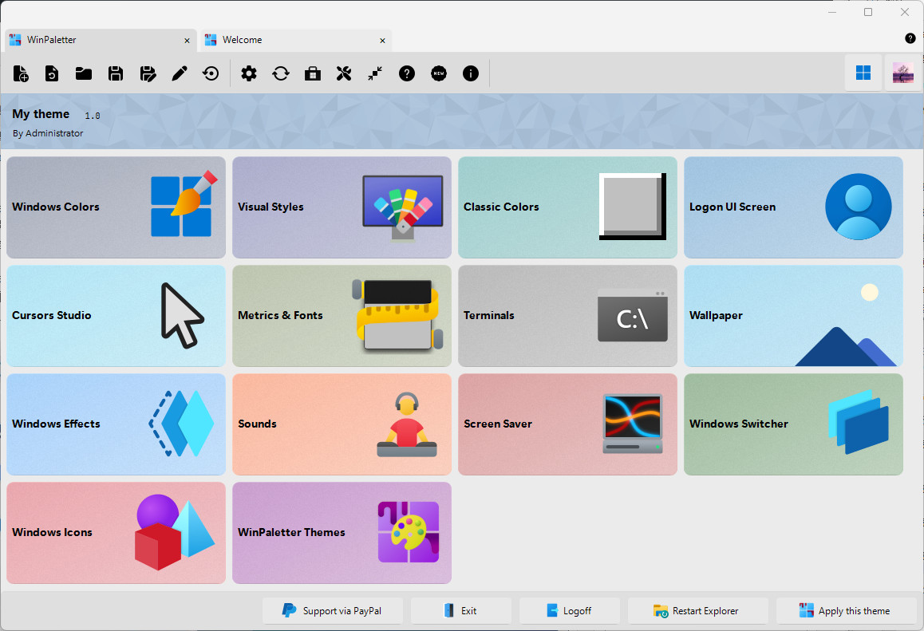The width and height of the screenshot is (924, 631).
Task: Click the update/sync arrows icon
Action: pos(281,73)
